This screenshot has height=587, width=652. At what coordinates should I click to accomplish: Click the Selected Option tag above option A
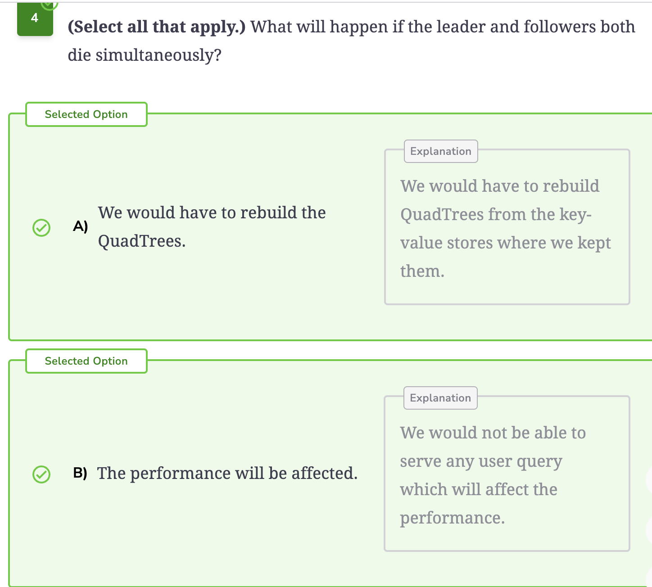point(86,114)
